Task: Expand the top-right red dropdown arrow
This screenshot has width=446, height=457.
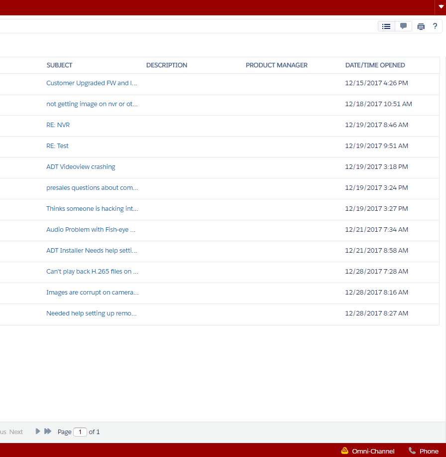Action: (441, 7)
